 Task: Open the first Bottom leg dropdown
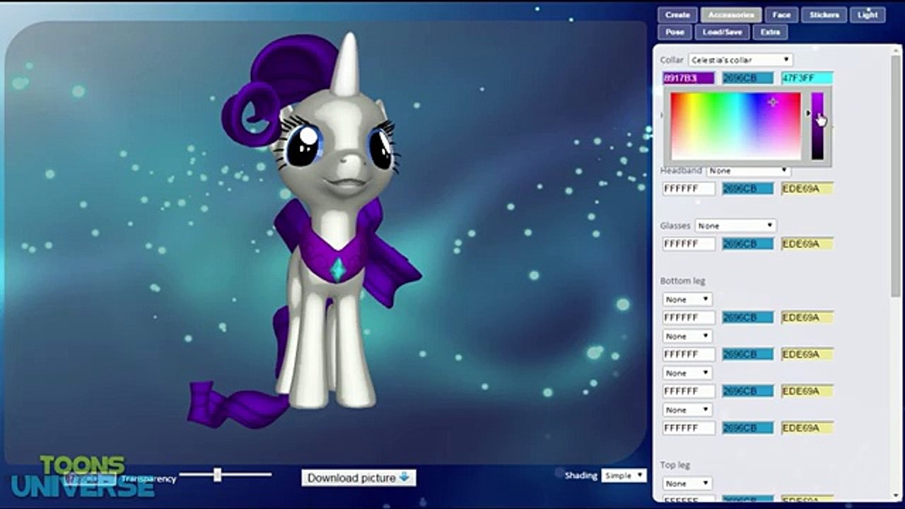pyautogui.click(x=687, y=300)
